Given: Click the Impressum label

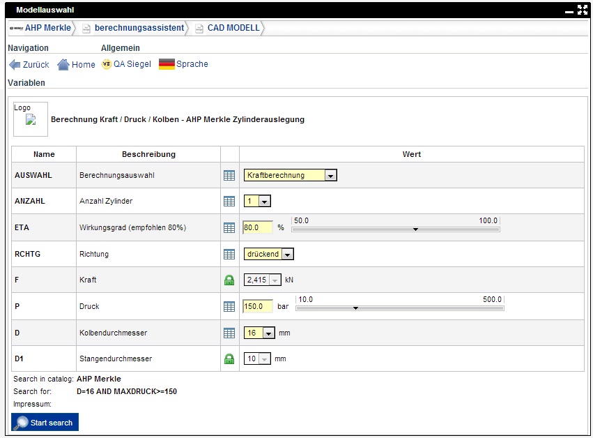Looking at the screenshot, I should [x=33, y=404].
